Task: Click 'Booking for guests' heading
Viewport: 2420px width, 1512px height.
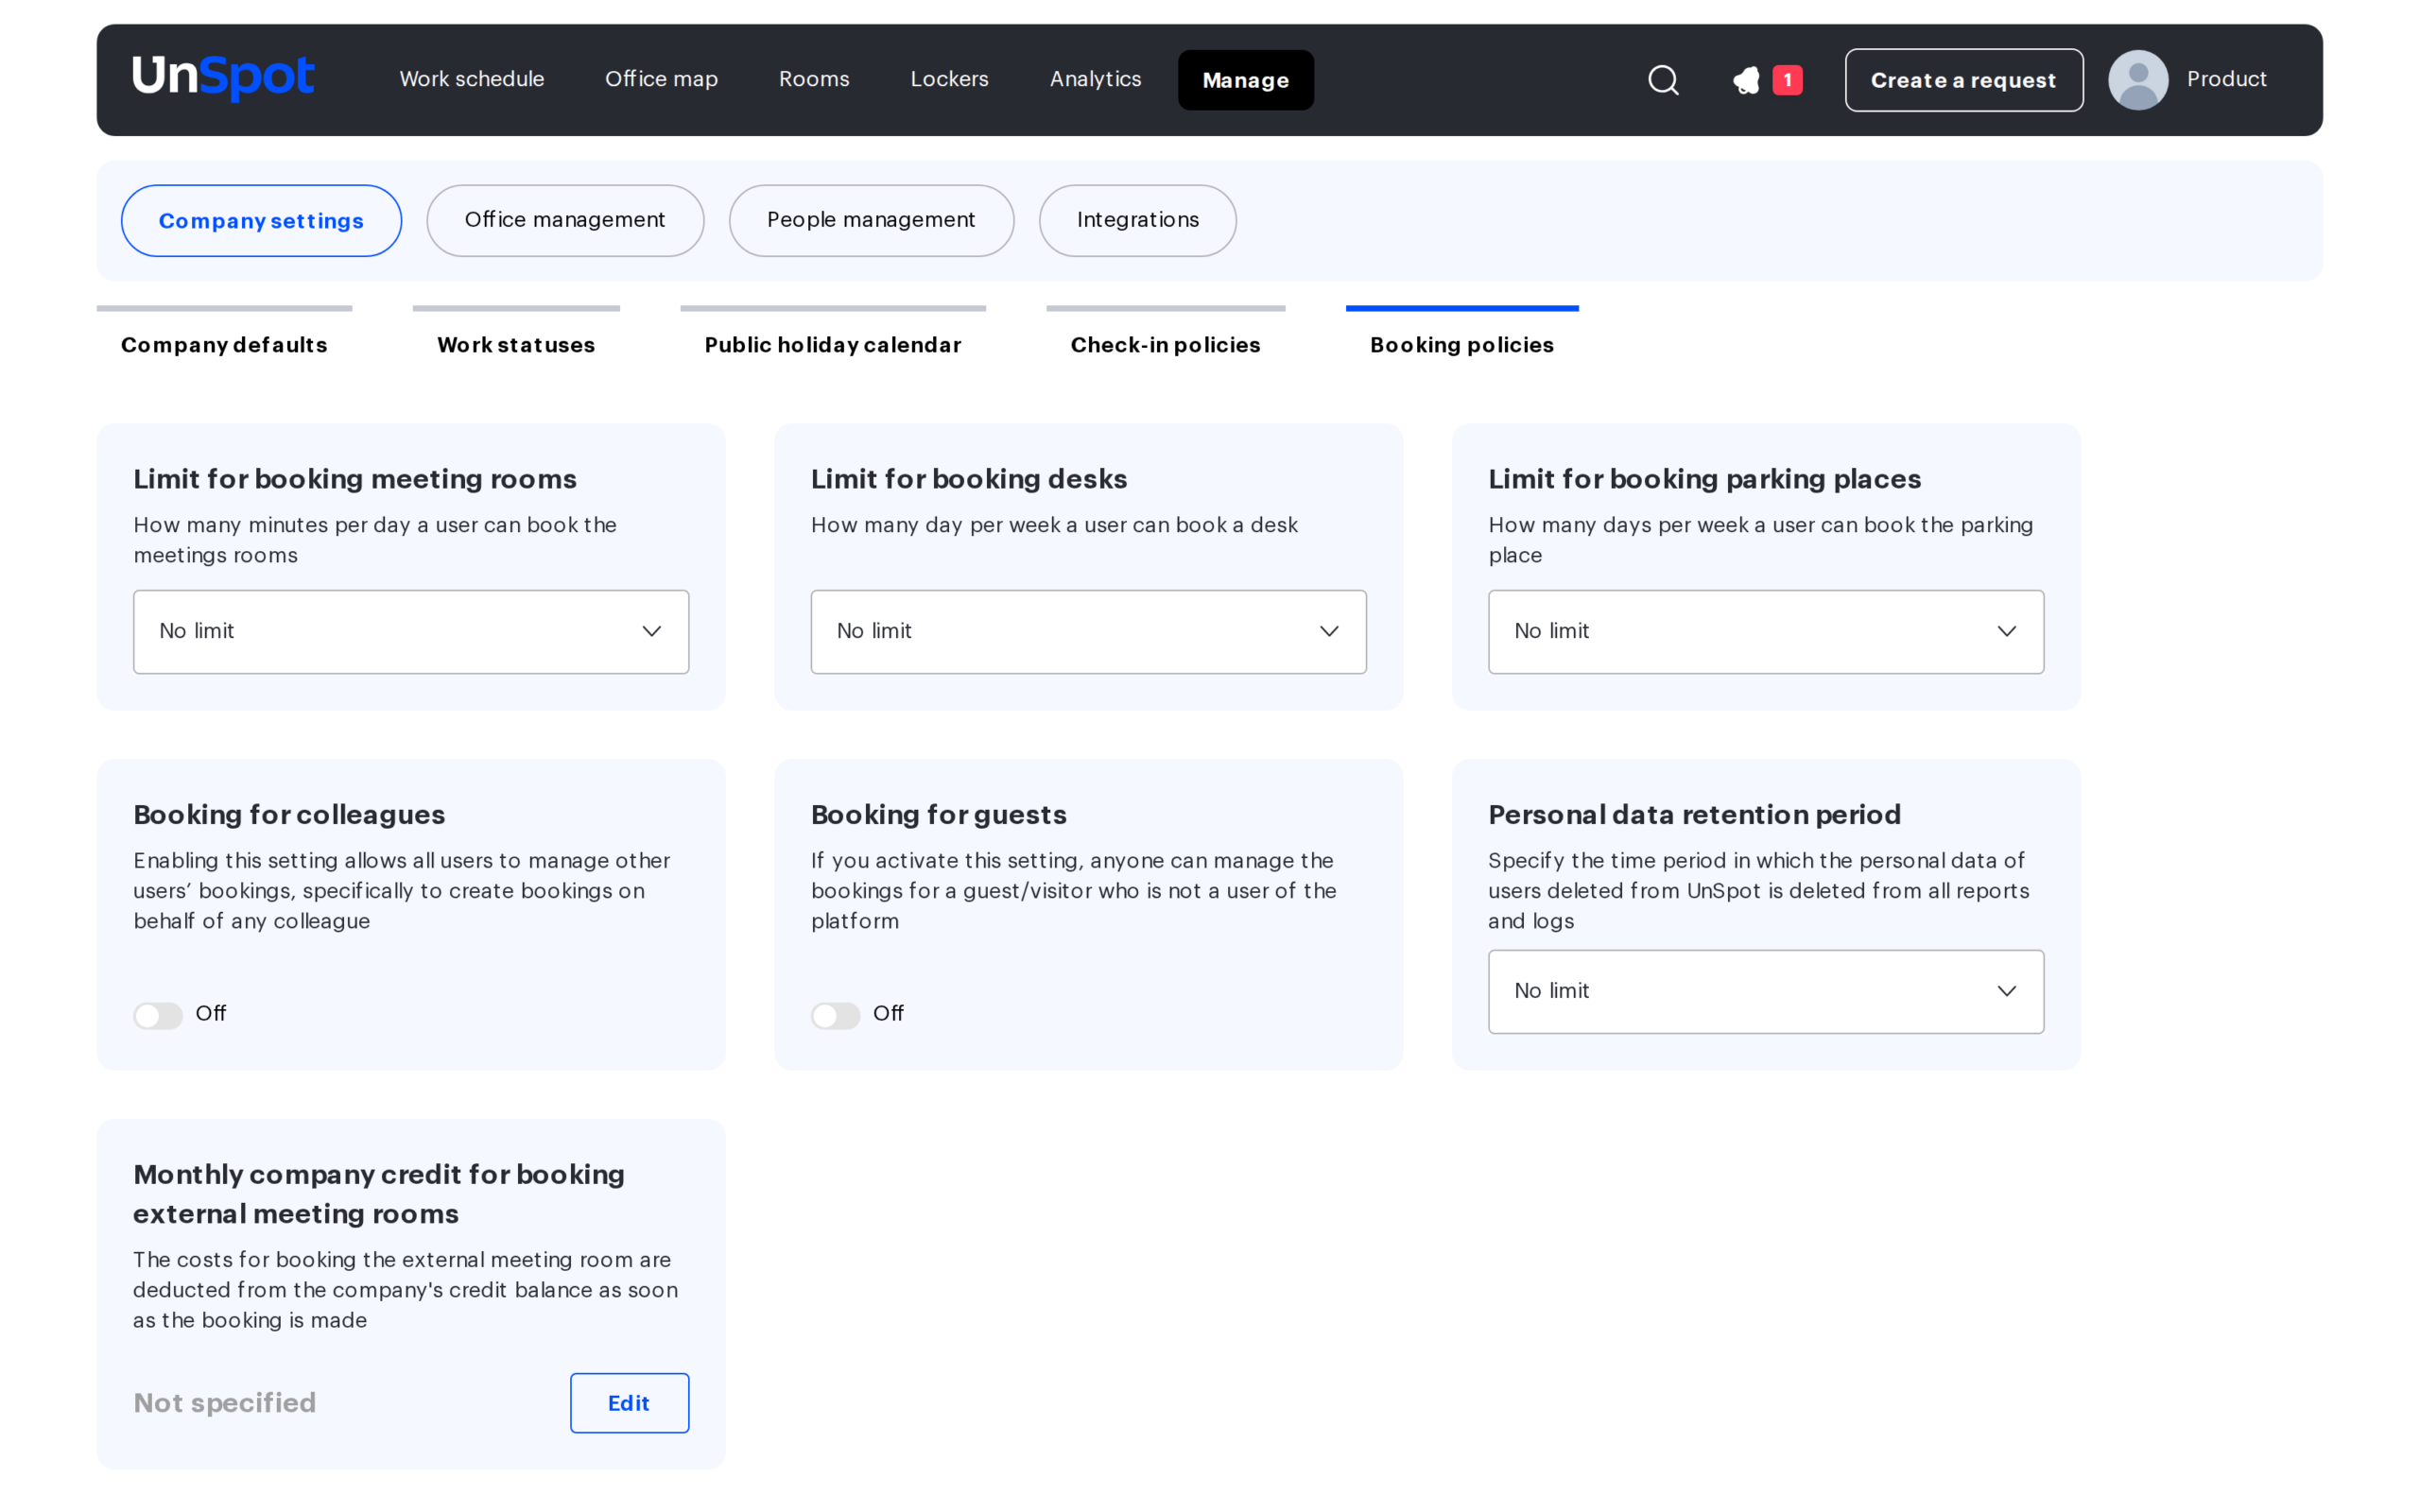Action: [938, 814]
